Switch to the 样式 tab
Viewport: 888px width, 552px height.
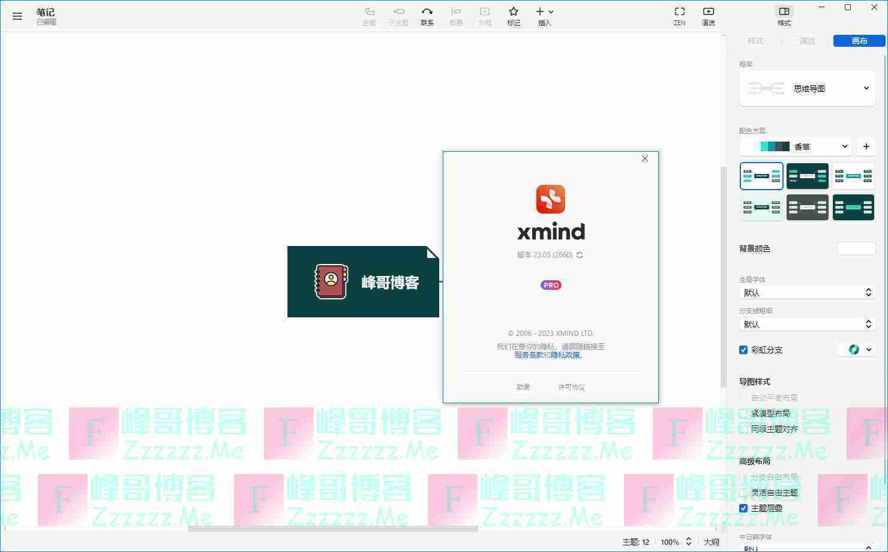755,41
